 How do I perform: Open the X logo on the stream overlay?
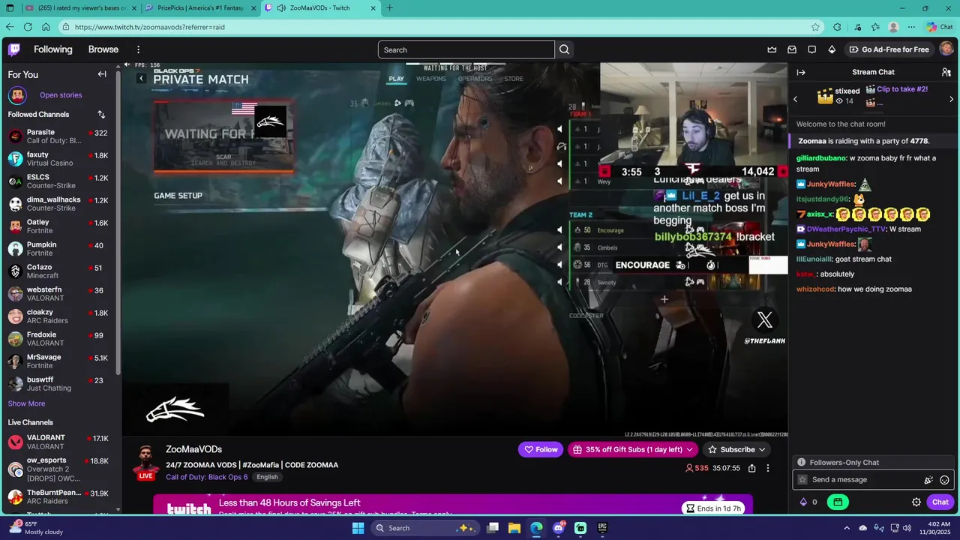click(765, 321)
